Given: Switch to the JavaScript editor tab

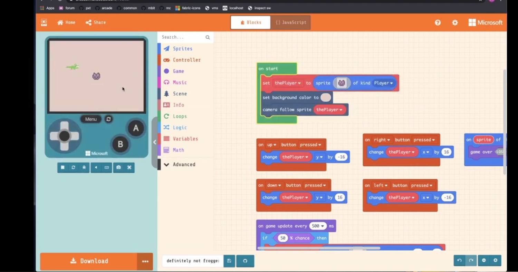Looking at the screenshot, I should (x=290, y=22).
